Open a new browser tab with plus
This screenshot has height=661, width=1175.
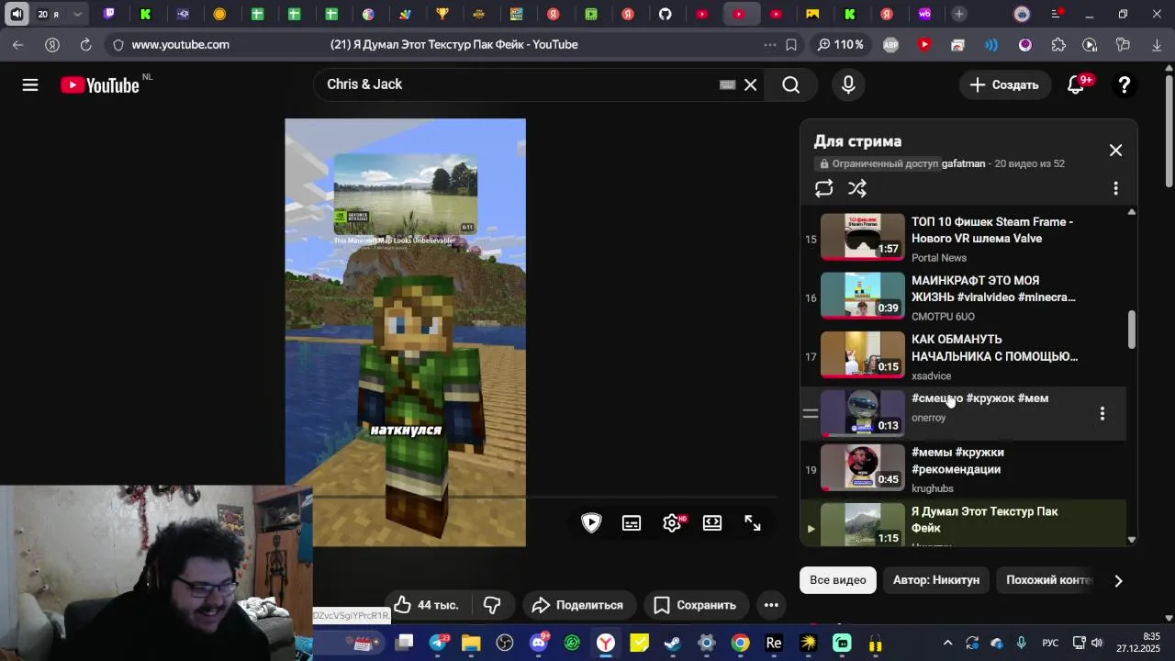(x=958, y=14)
